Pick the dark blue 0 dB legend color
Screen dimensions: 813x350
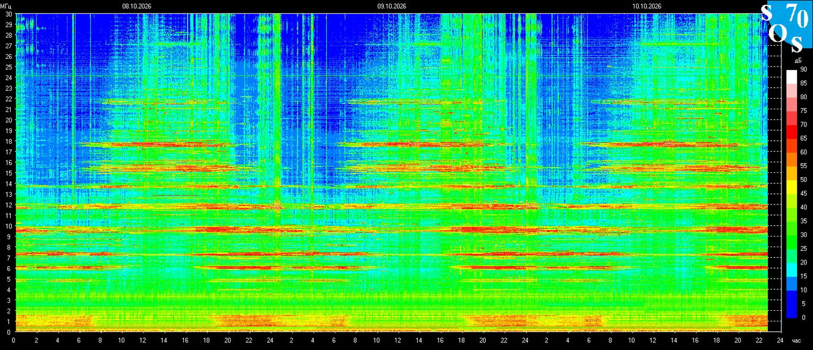coord(791,311)
